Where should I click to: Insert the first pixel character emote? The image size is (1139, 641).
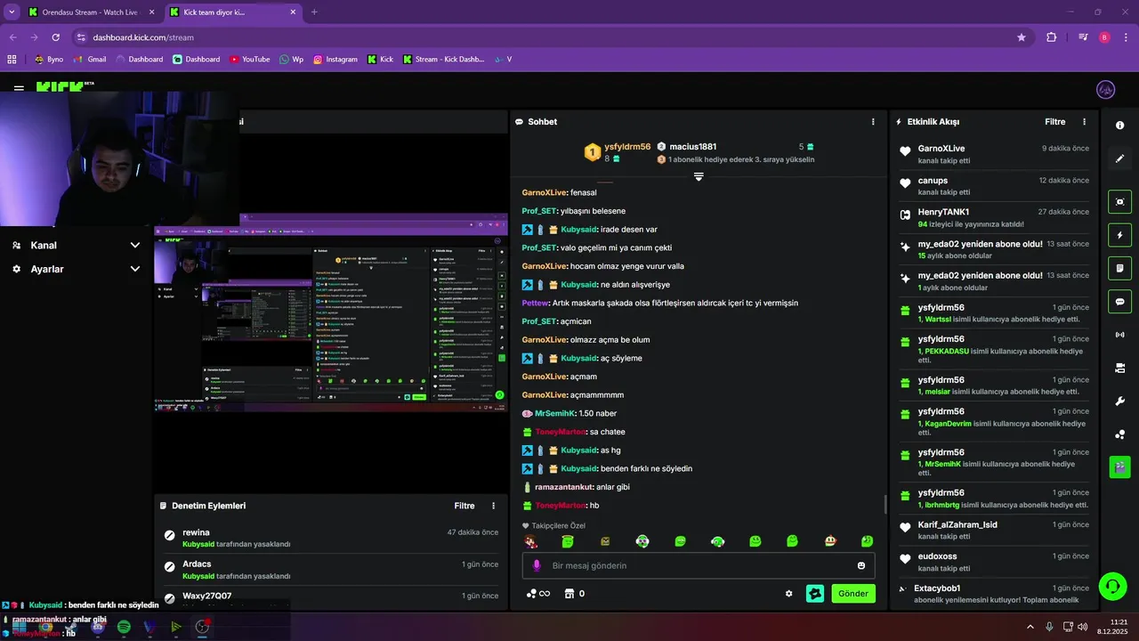pyautogui.click(x=530, y=541)
